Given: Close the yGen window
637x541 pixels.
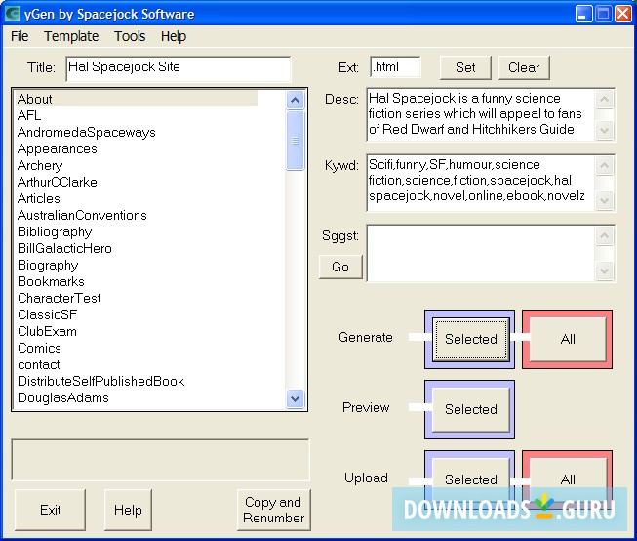Looking at the screenshot, I should coord(622,14).
